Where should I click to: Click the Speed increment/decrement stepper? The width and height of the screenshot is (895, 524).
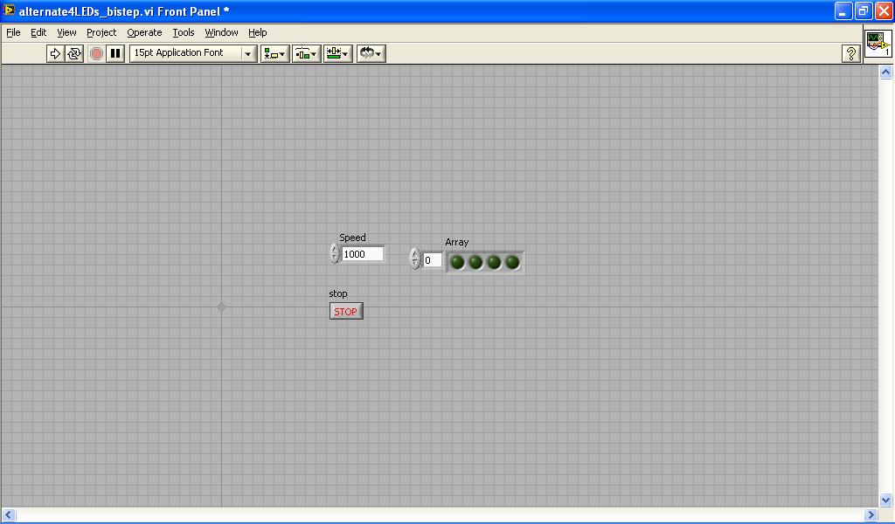click(335, 253)
